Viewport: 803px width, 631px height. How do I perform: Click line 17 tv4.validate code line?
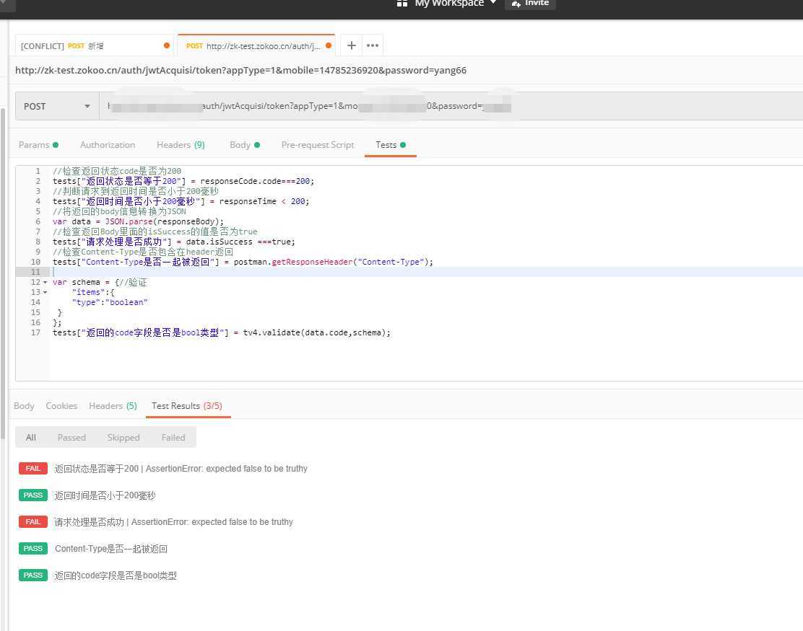221,333
